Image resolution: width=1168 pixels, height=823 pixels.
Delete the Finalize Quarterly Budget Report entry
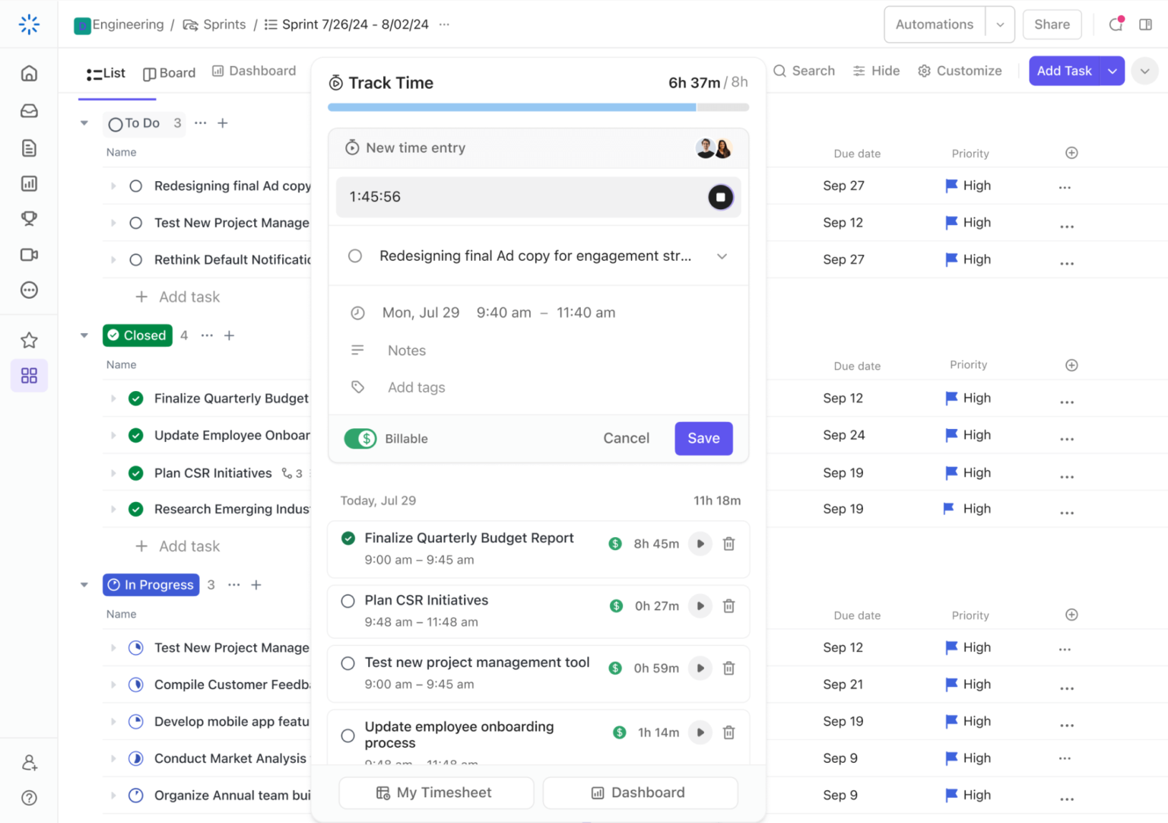click(728, 543)
